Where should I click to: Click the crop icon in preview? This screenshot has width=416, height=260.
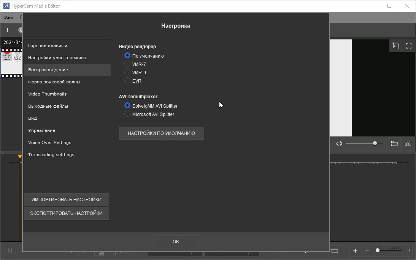coord(395,46)
